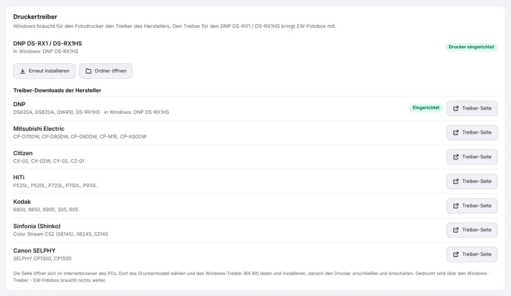Viewport: 511px width, 296px height.
Task: Click the external-link icon in the DNP row
Action: [x=456, y=108]
